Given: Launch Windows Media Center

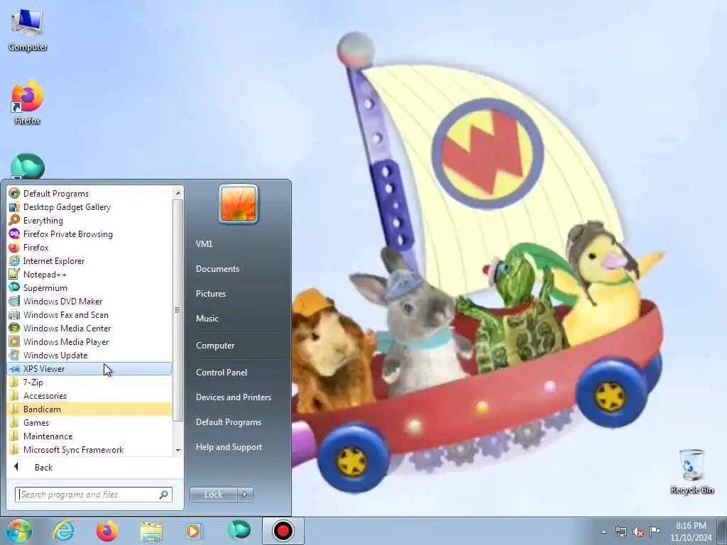Looking at the screenshot, I should 90,328.
